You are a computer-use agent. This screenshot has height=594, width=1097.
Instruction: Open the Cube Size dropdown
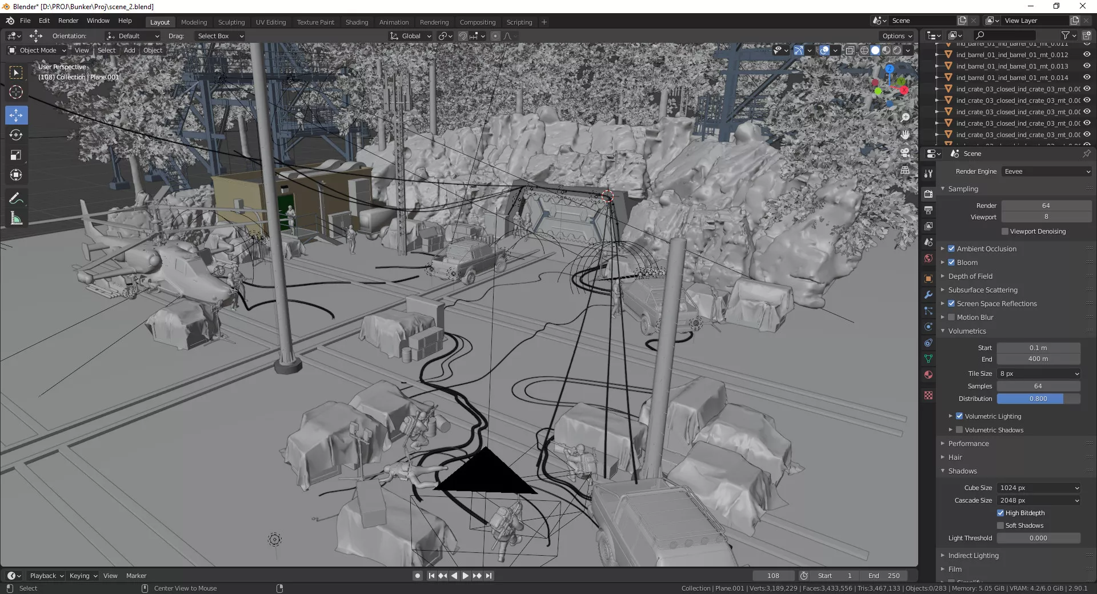1039,488
